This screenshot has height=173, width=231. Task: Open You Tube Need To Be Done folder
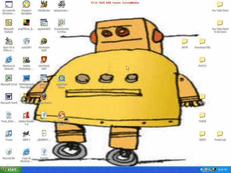pyautogui.click(x=220, y=23)
